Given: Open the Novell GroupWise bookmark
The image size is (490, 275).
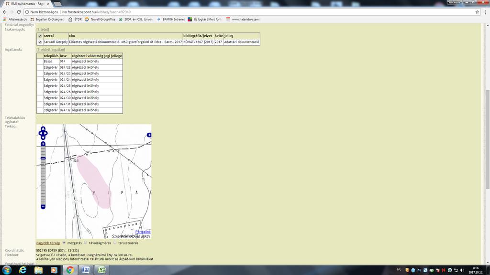Looking at the screenshot, I should pyautogui.click(x=100, y=19).
